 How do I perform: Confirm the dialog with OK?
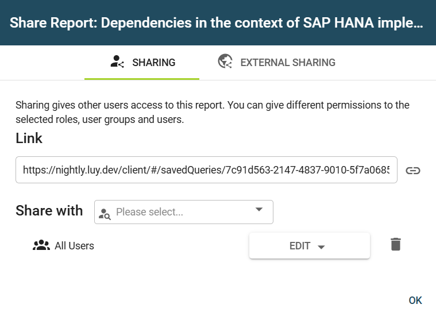coord(415,301)
